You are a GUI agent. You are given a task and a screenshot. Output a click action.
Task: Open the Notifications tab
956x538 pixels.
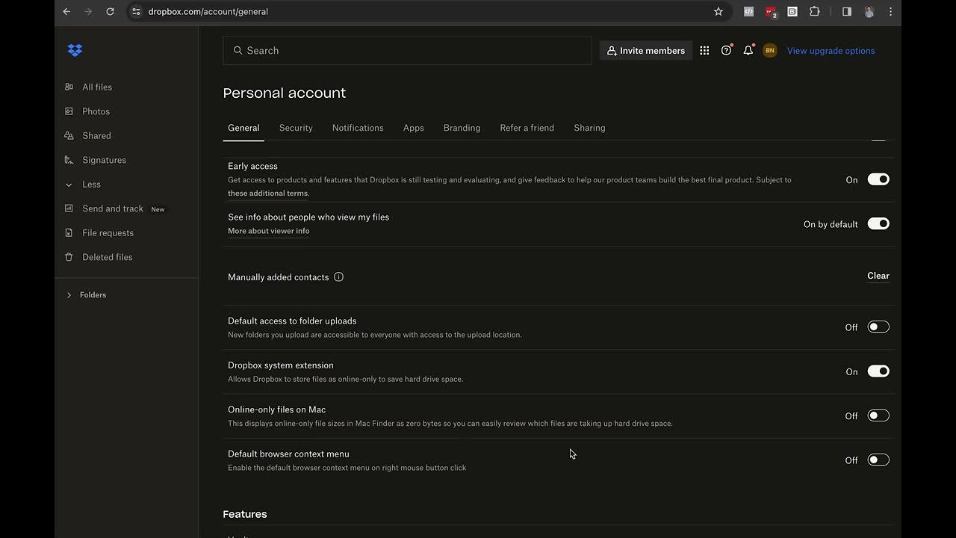358,128
